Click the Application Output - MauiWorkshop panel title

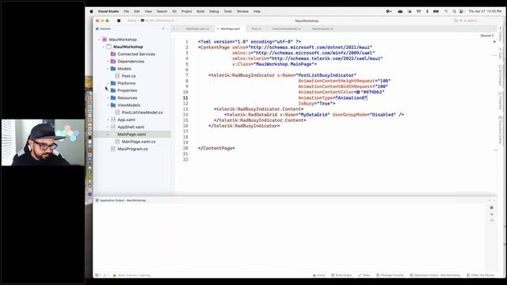coord(123,200)
